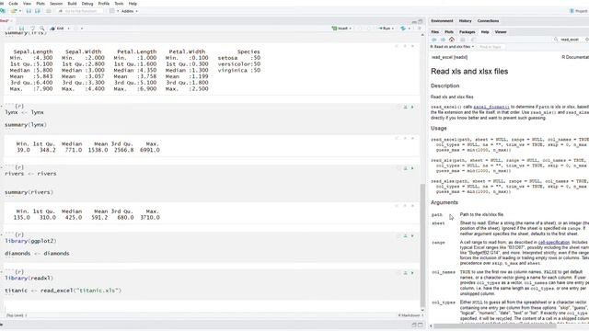Expand the recent files dropdown arrow

coord(19,11)
